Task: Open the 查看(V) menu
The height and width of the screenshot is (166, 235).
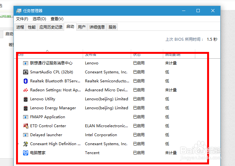Action: tap(57, 19)
